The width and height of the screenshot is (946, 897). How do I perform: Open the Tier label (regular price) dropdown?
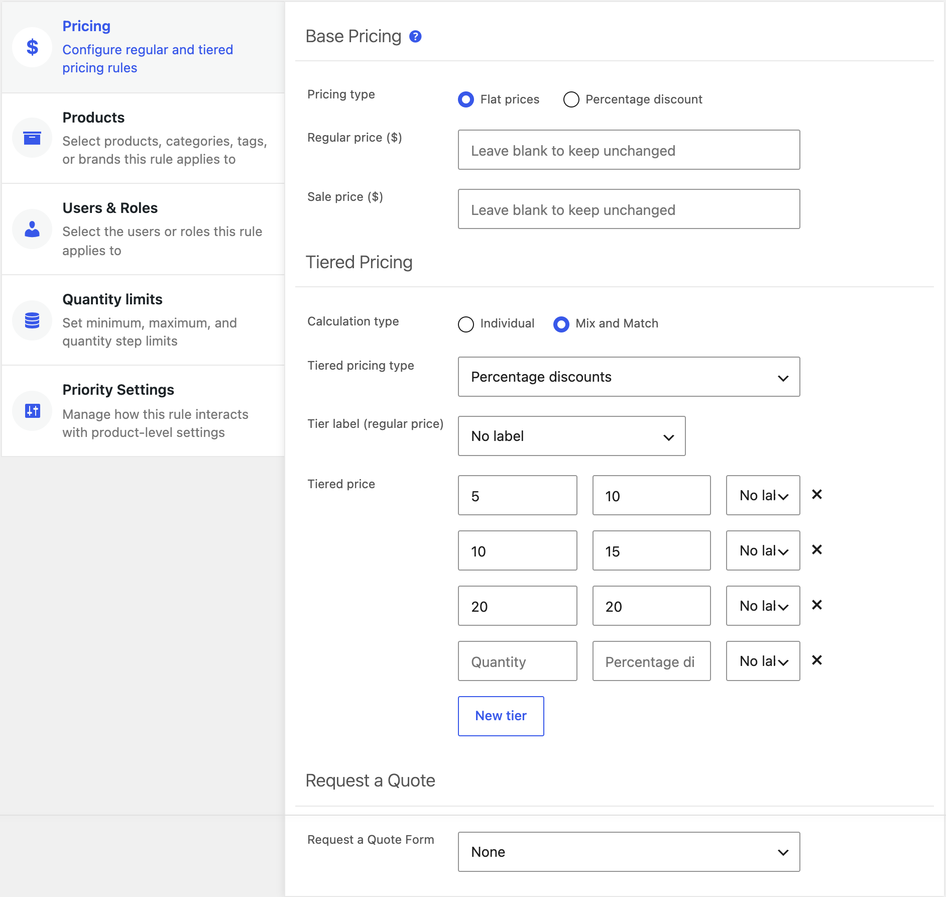click(572, 436)
